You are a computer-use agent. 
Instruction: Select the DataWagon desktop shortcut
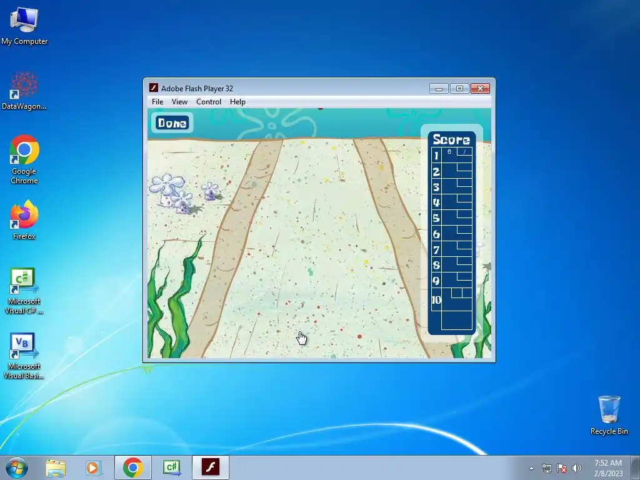click(x=24, y=91)
